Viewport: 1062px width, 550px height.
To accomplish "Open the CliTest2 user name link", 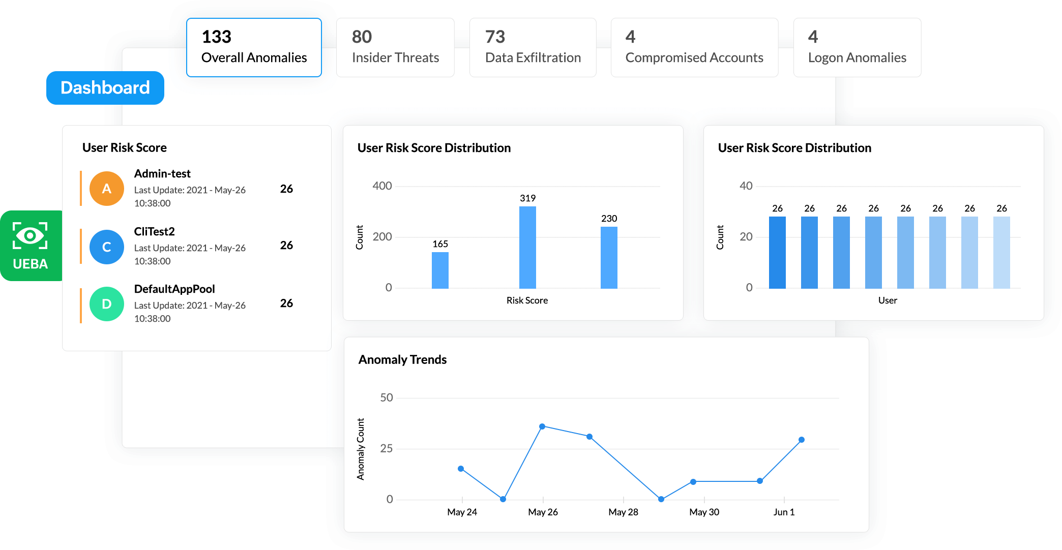I will [x=154, y=231].
